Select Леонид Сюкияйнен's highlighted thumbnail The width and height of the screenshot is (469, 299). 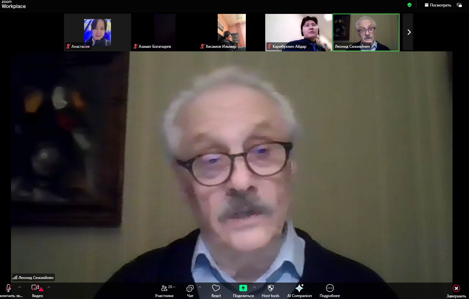366,32
